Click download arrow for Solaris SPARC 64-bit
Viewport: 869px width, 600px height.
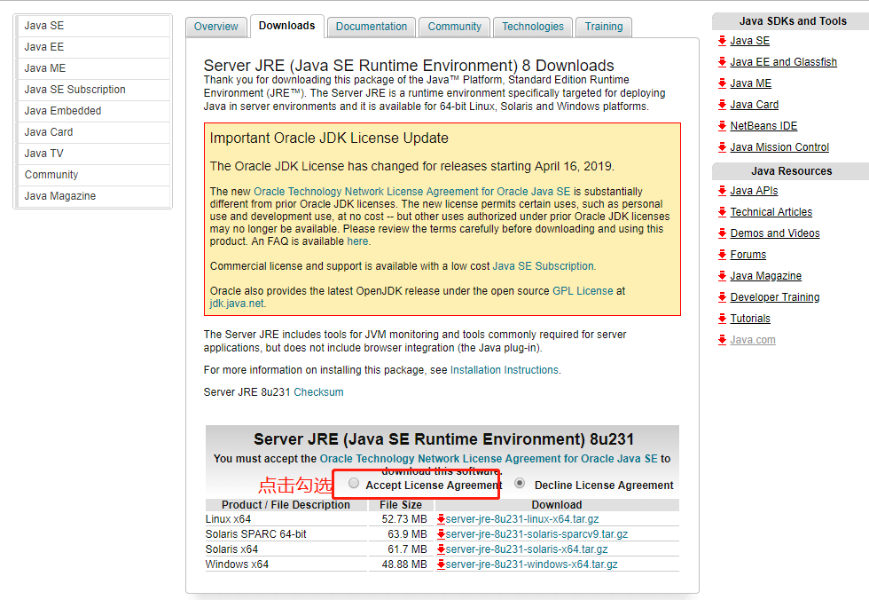click(x=442, y=533)
